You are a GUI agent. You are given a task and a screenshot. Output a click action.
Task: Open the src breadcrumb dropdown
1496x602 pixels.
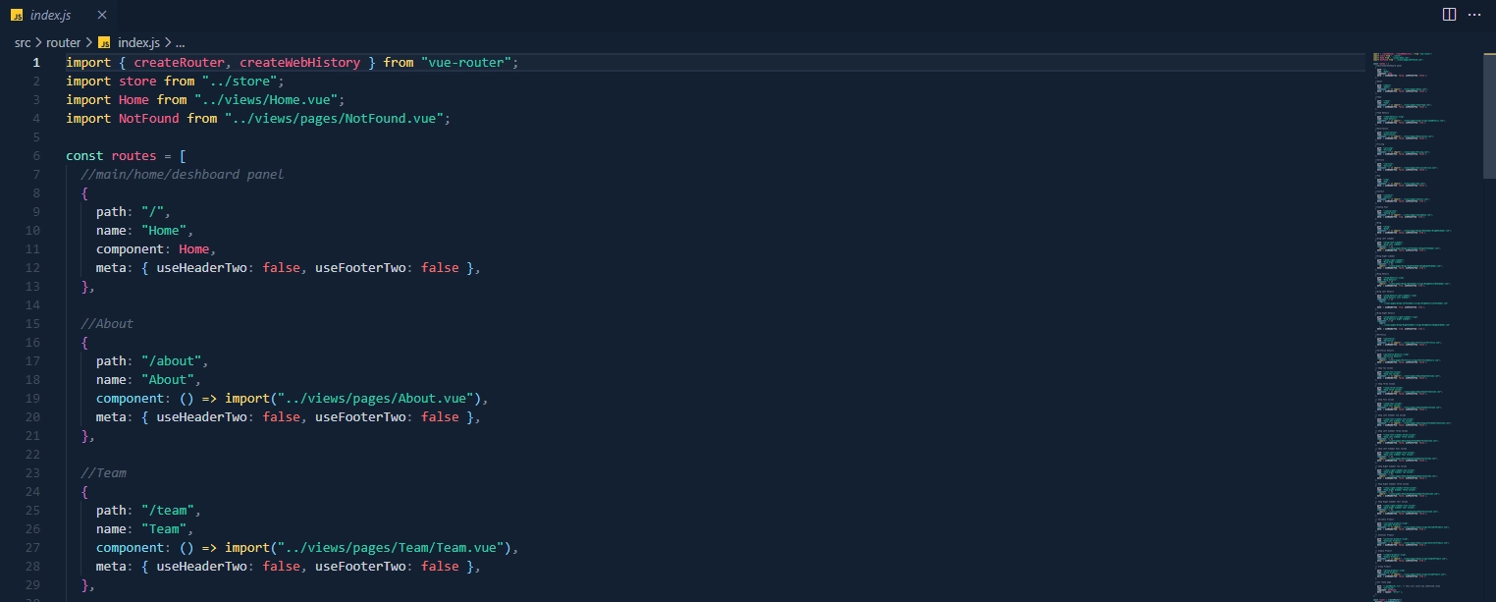pos(23,42)
